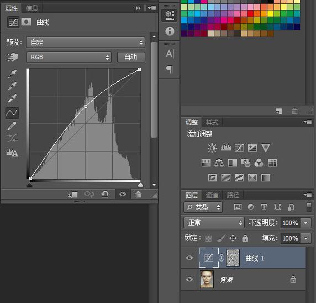Viewport: 316px width, 303px height.
Task: Add a Gradient Map adjustment
Action: click(266, 177)
